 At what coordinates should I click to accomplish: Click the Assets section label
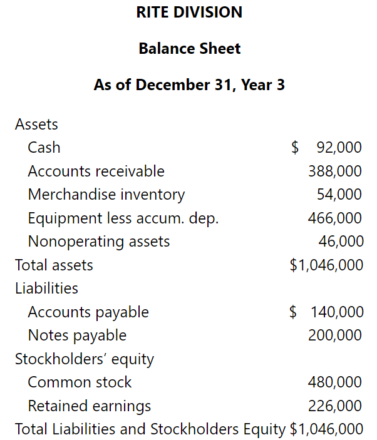[x=36, y=124]
